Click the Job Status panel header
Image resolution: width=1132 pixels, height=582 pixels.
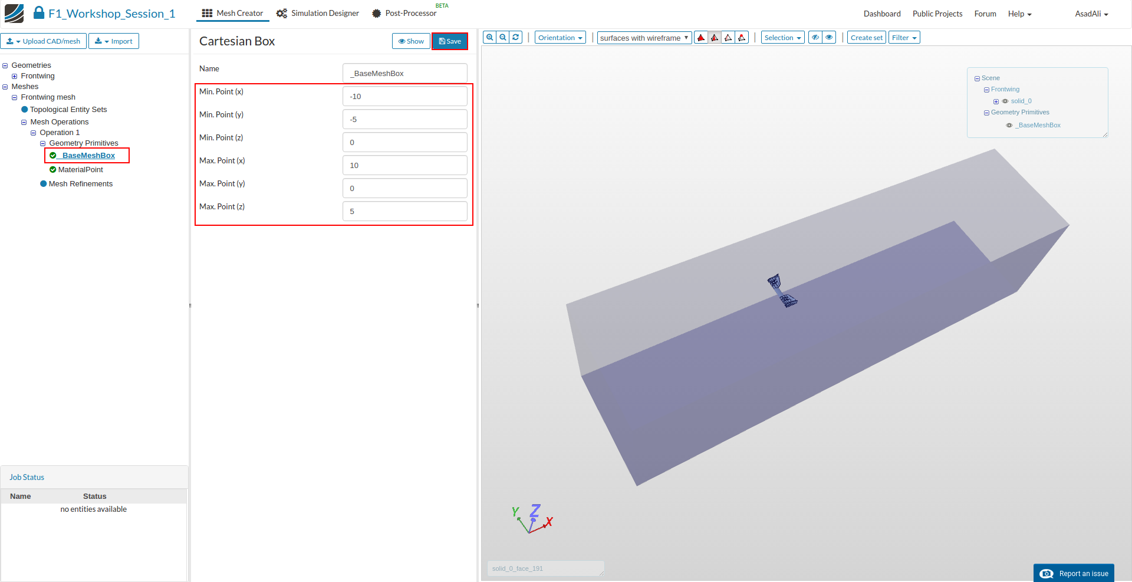click(x=94, y=477)
